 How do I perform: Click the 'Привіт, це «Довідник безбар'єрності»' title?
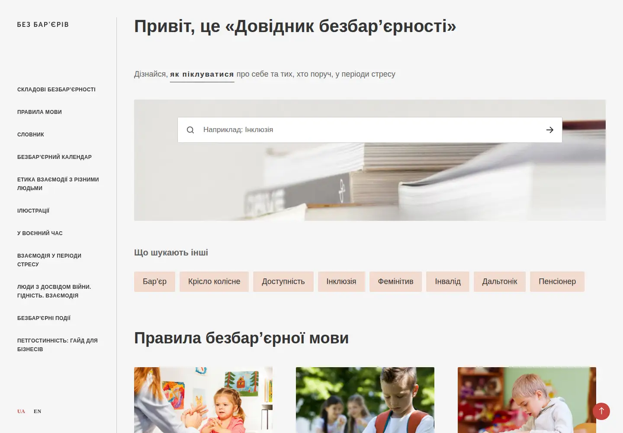coord(295,26)
